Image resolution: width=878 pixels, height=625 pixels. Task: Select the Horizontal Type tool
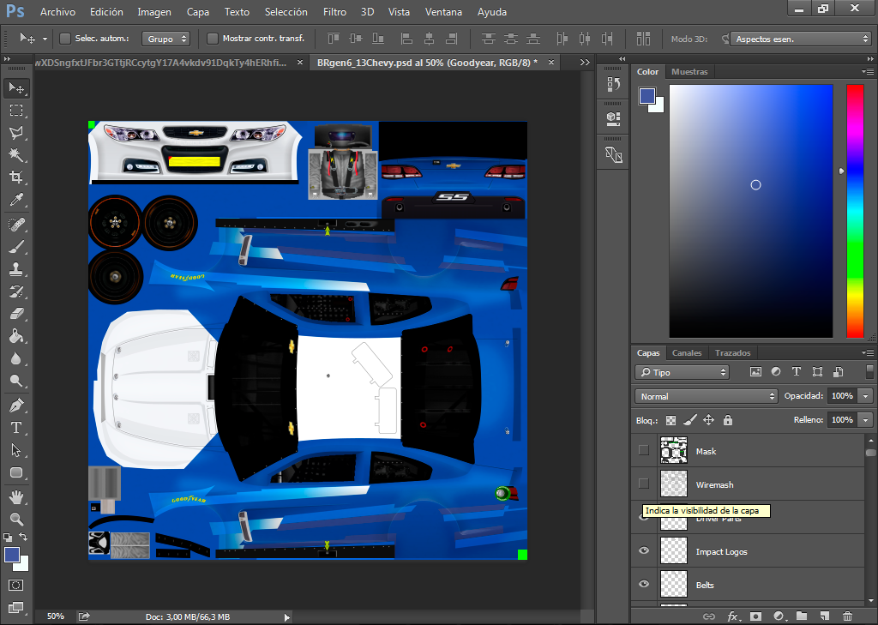pos(16,427)
